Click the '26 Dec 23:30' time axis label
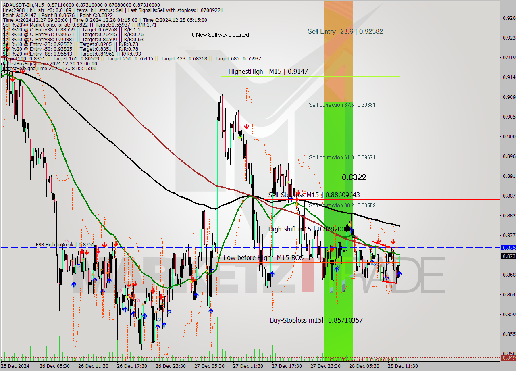516x371 pixels. [x=171, y=366]
